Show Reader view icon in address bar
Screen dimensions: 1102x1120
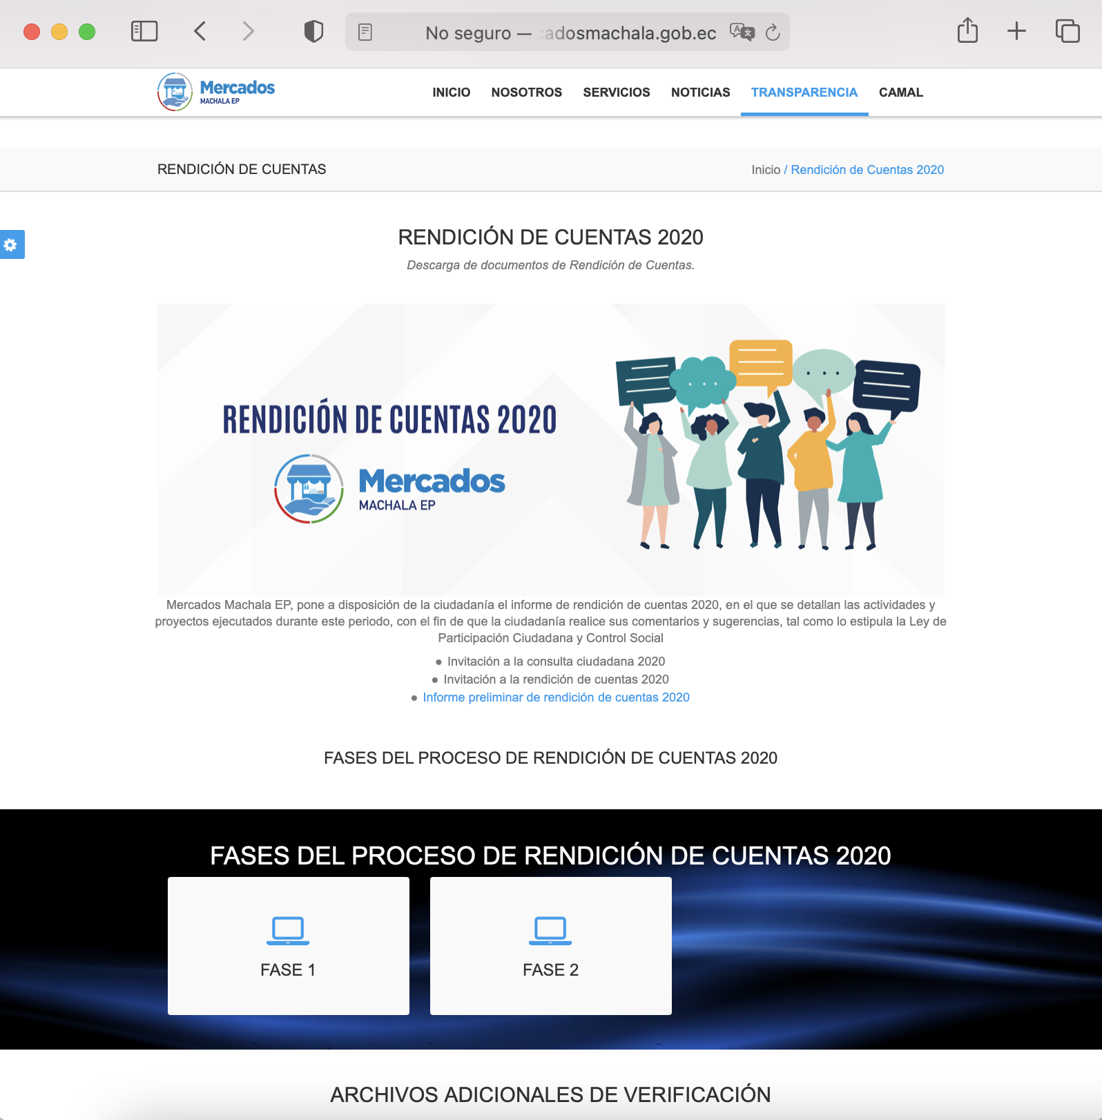[x=365, y=32]
